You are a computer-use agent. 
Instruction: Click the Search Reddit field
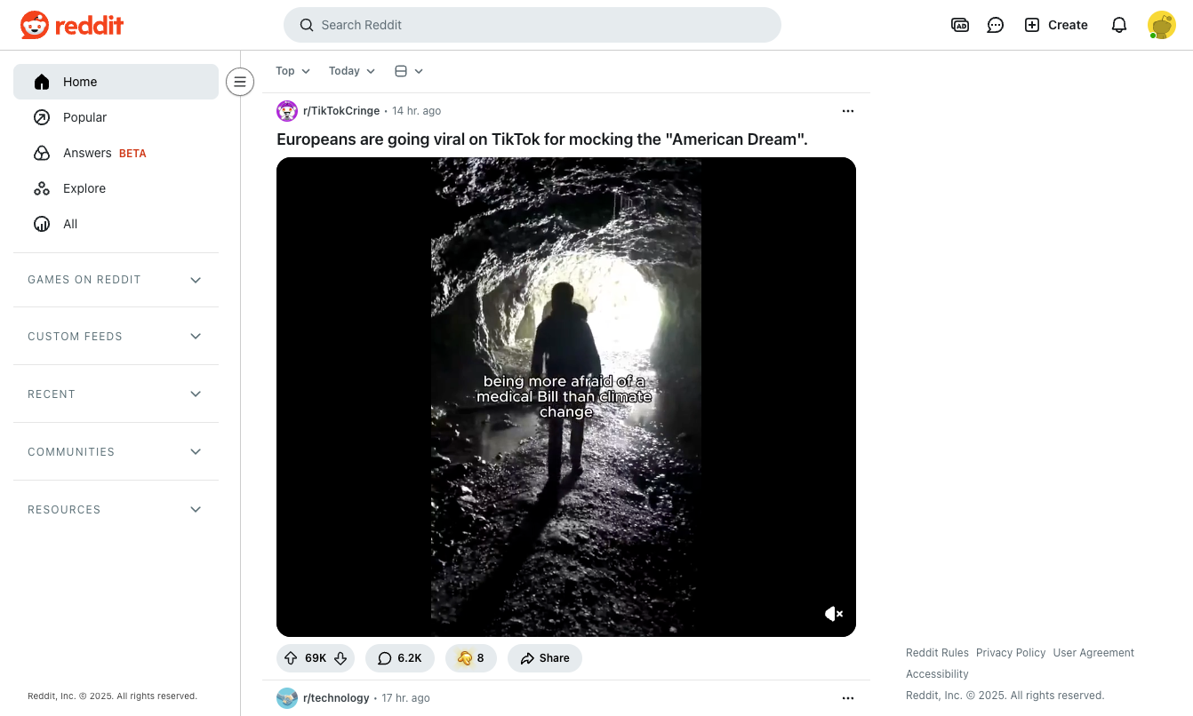coord(532,25)
